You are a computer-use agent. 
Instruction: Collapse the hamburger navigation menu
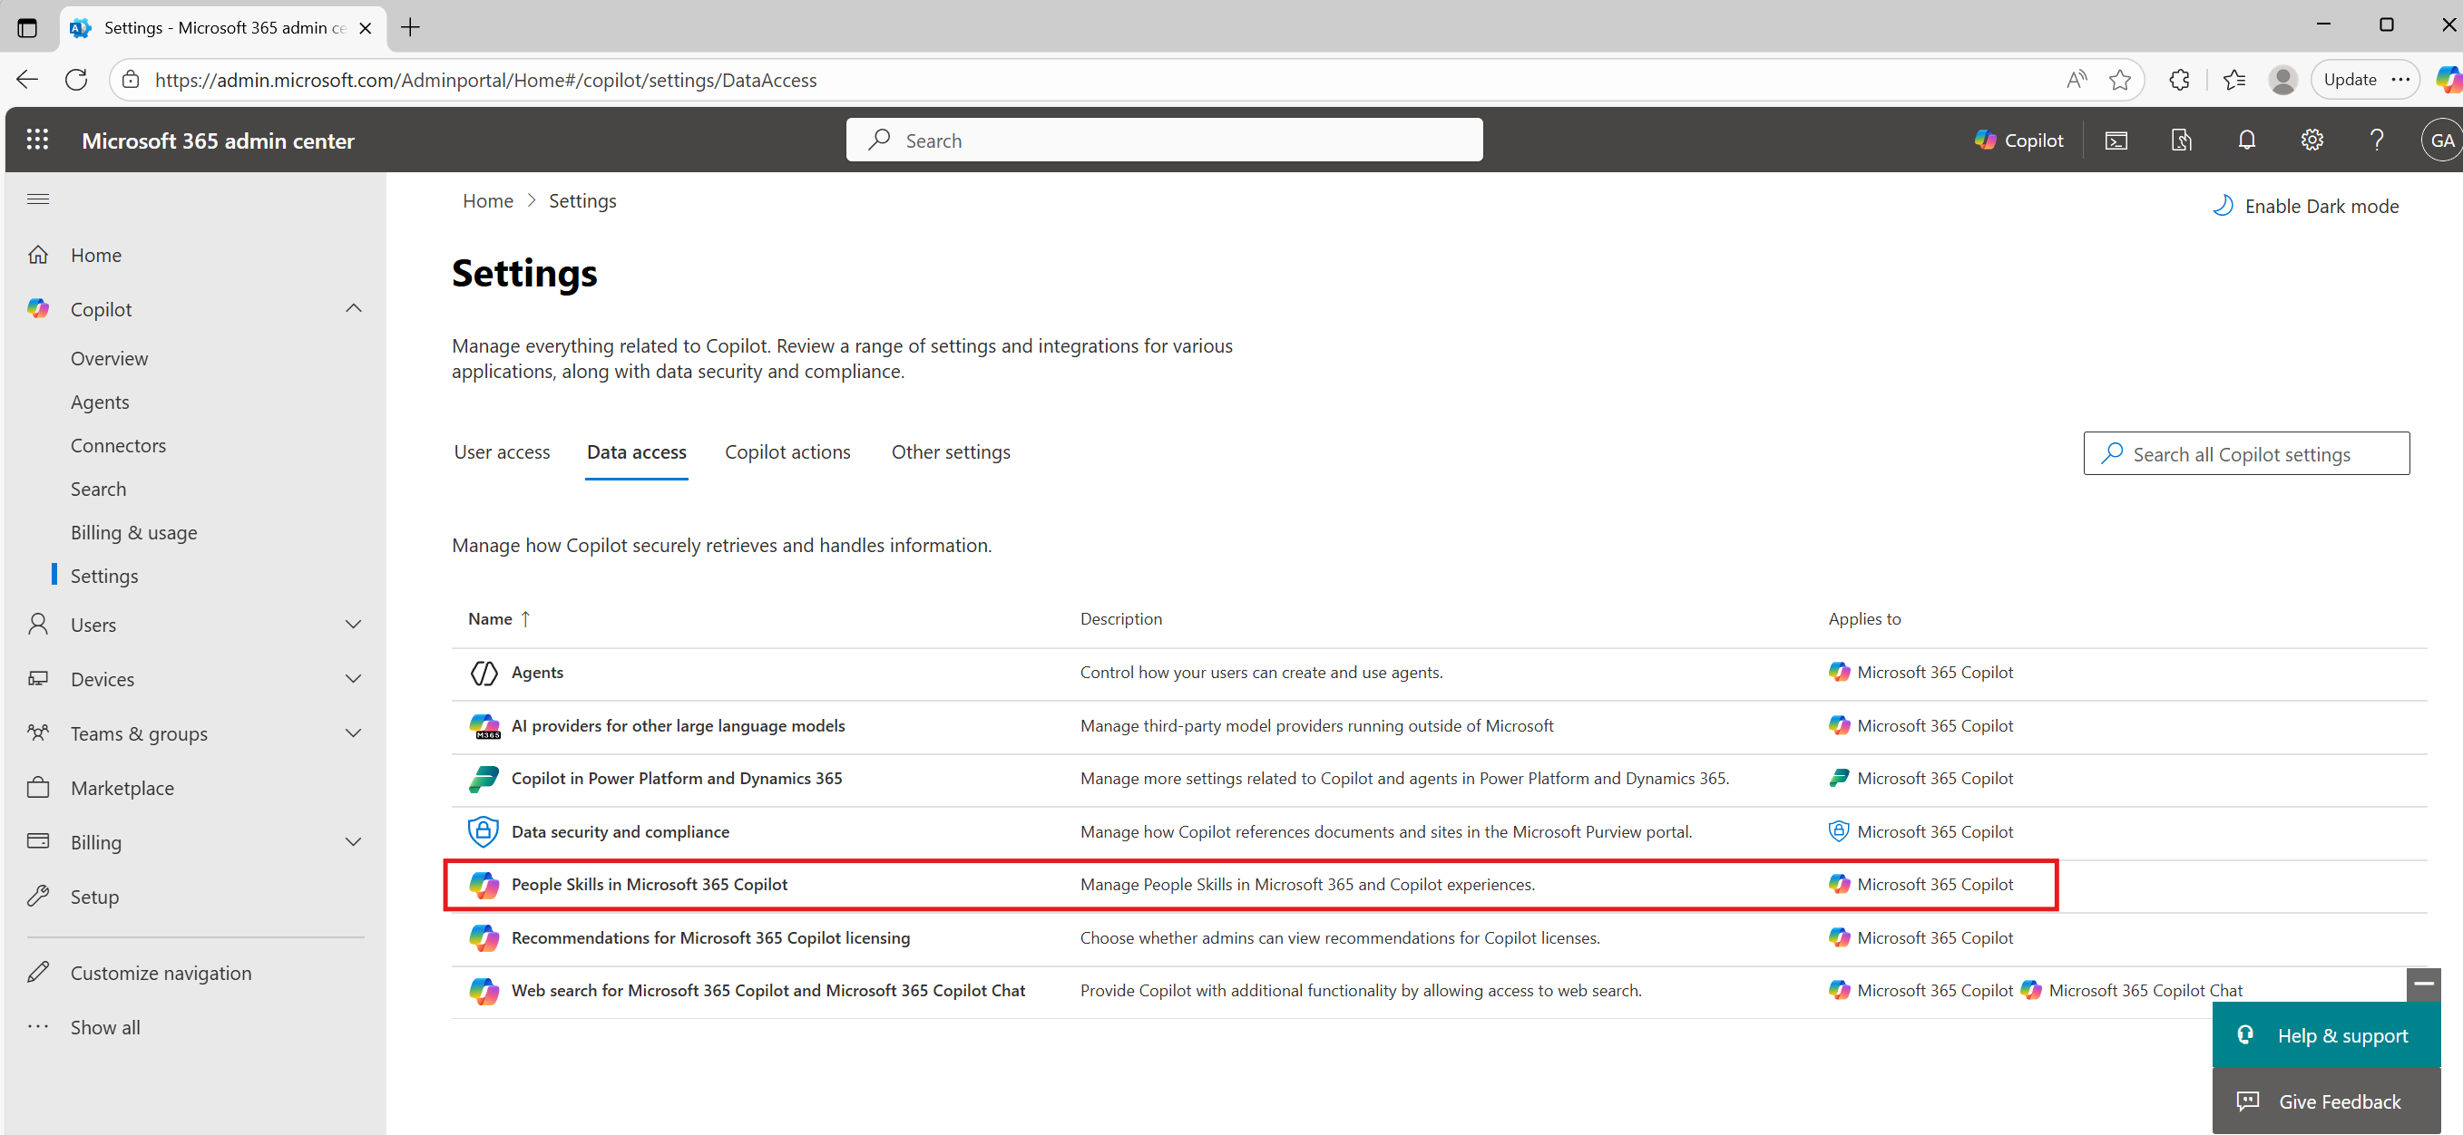point(38,199)
